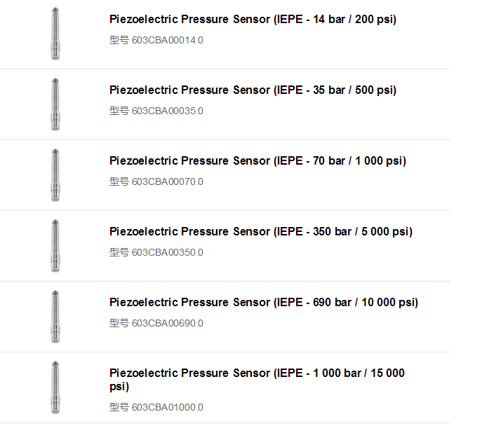Select model number 603CBA01000.0

(168, 407)
